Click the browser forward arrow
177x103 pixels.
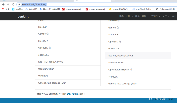pos(8,4)
